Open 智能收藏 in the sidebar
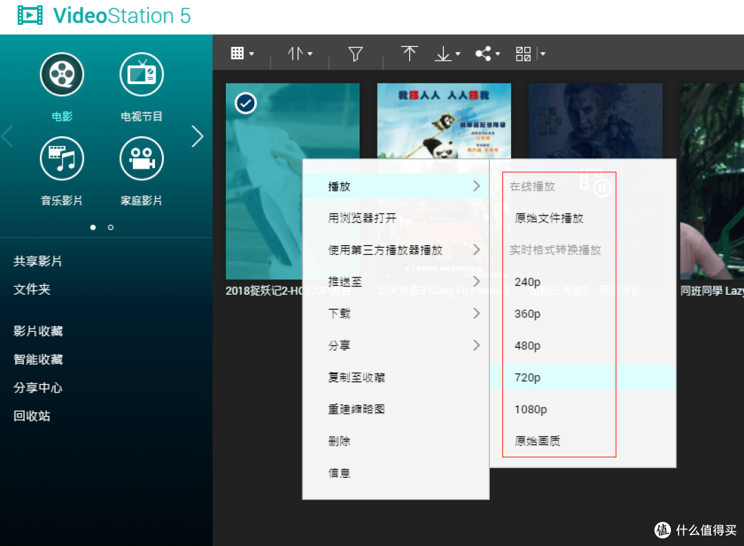The width and height of the screenshot is (744, 546). [38, 359]
